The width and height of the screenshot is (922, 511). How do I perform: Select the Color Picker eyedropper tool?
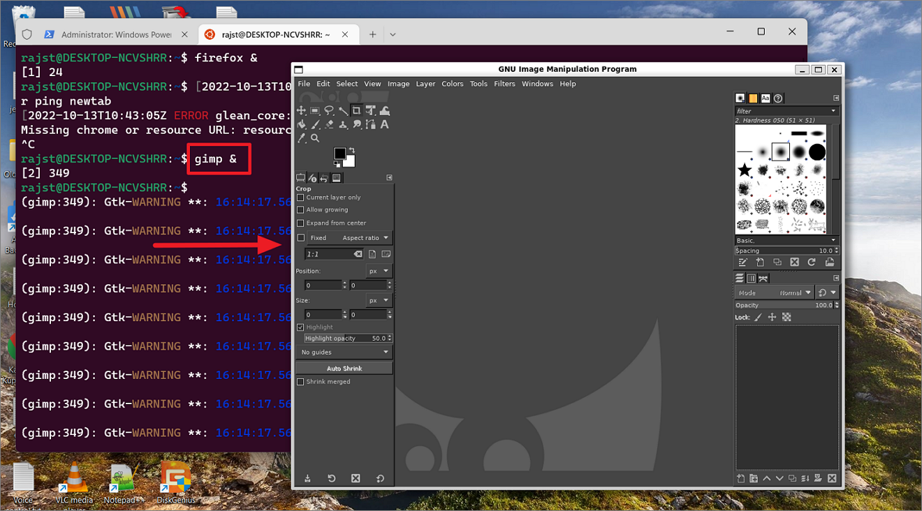301,138
